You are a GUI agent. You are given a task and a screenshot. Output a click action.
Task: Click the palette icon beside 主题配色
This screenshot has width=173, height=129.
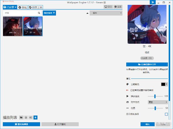coord(127,84)
